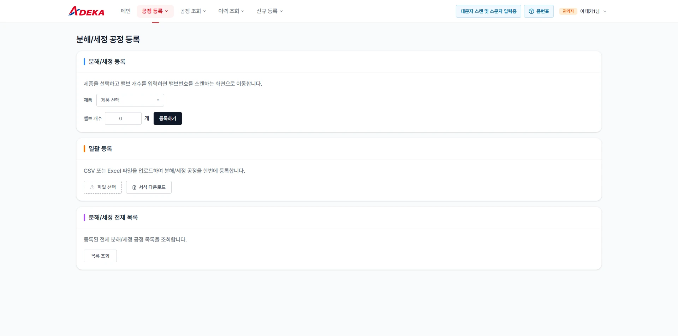Expand the 신규 등록 menu

point(269,11)
